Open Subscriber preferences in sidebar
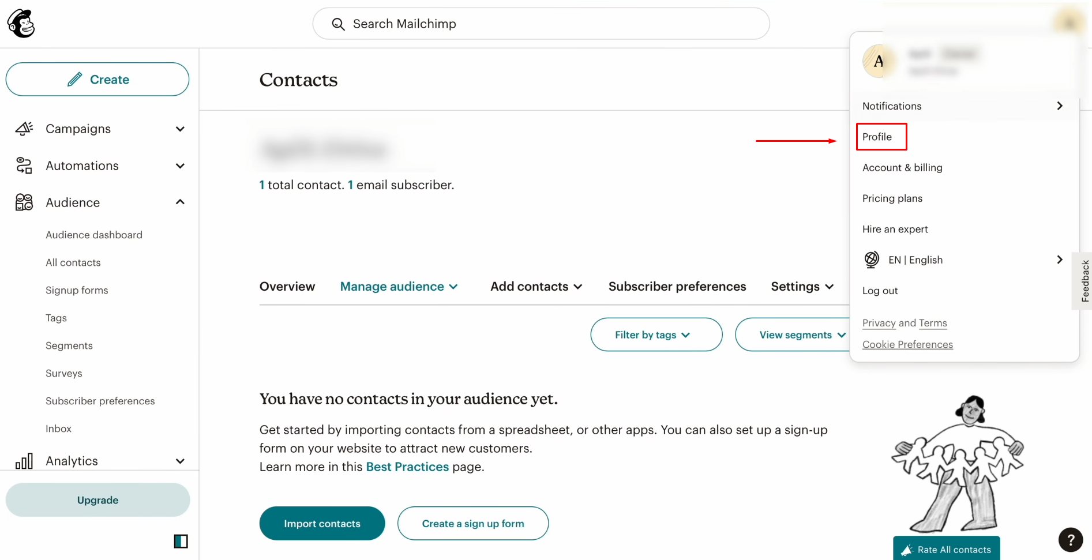Image resolution: width=1092 pixels, height=560 pixels. [100, 401]
